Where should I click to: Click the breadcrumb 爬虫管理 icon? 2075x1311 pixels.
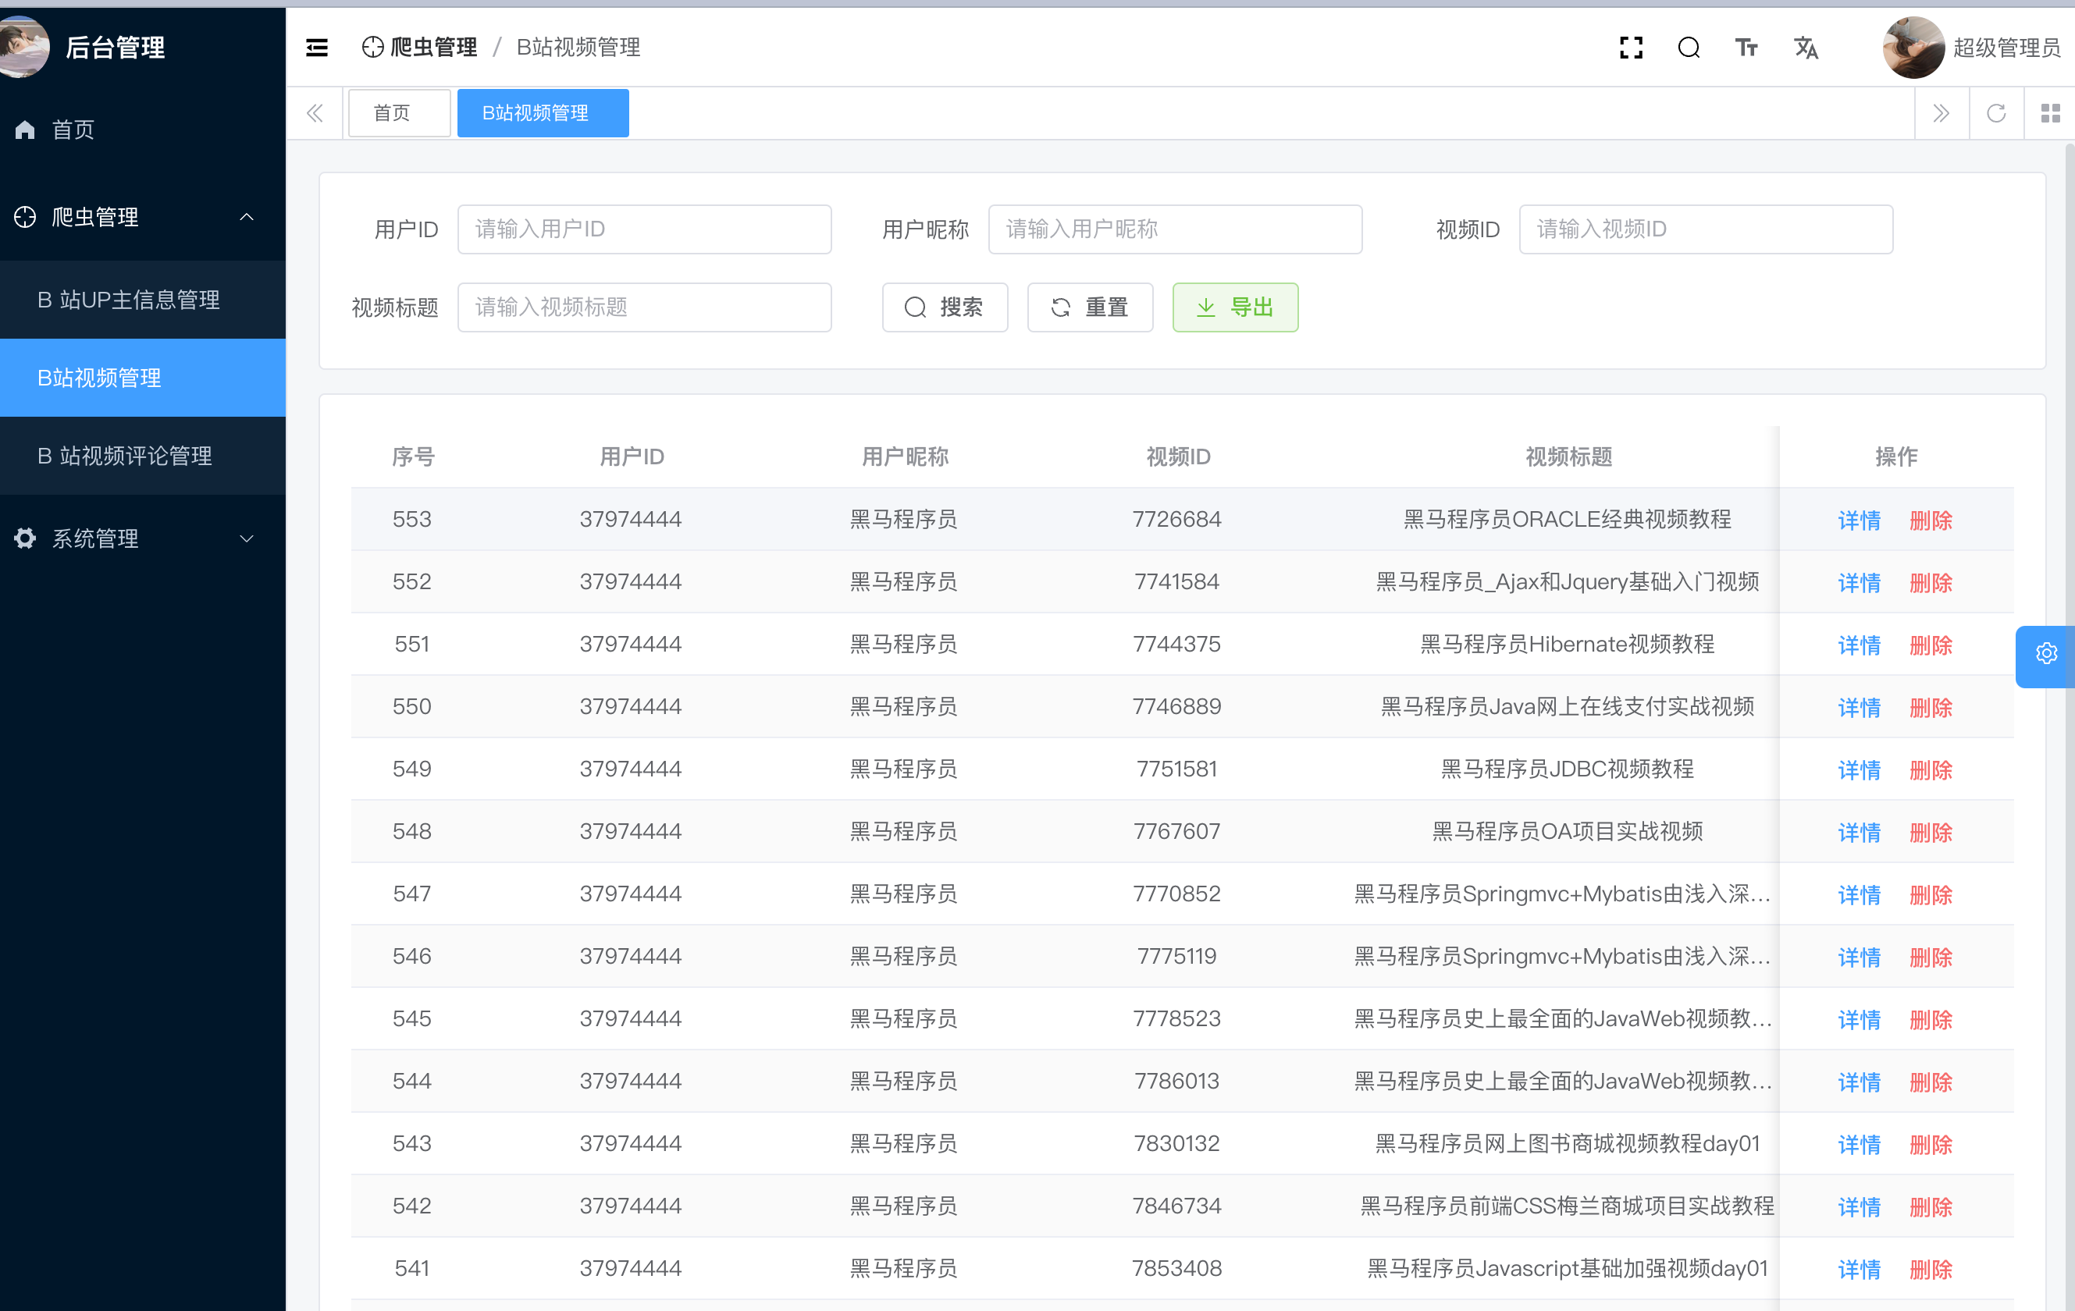(x=372, y=48)
